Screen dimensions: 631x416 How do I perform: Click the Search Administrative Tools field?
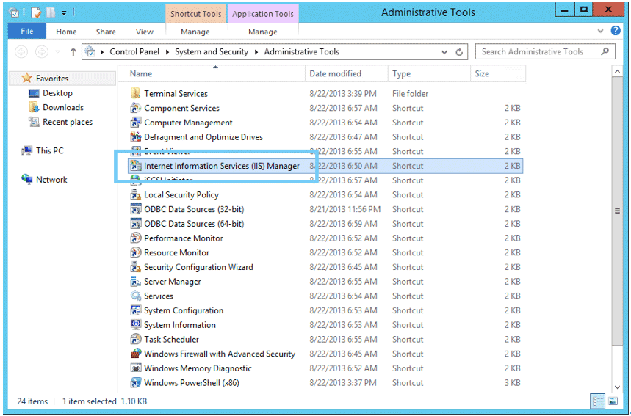[545, 51]
